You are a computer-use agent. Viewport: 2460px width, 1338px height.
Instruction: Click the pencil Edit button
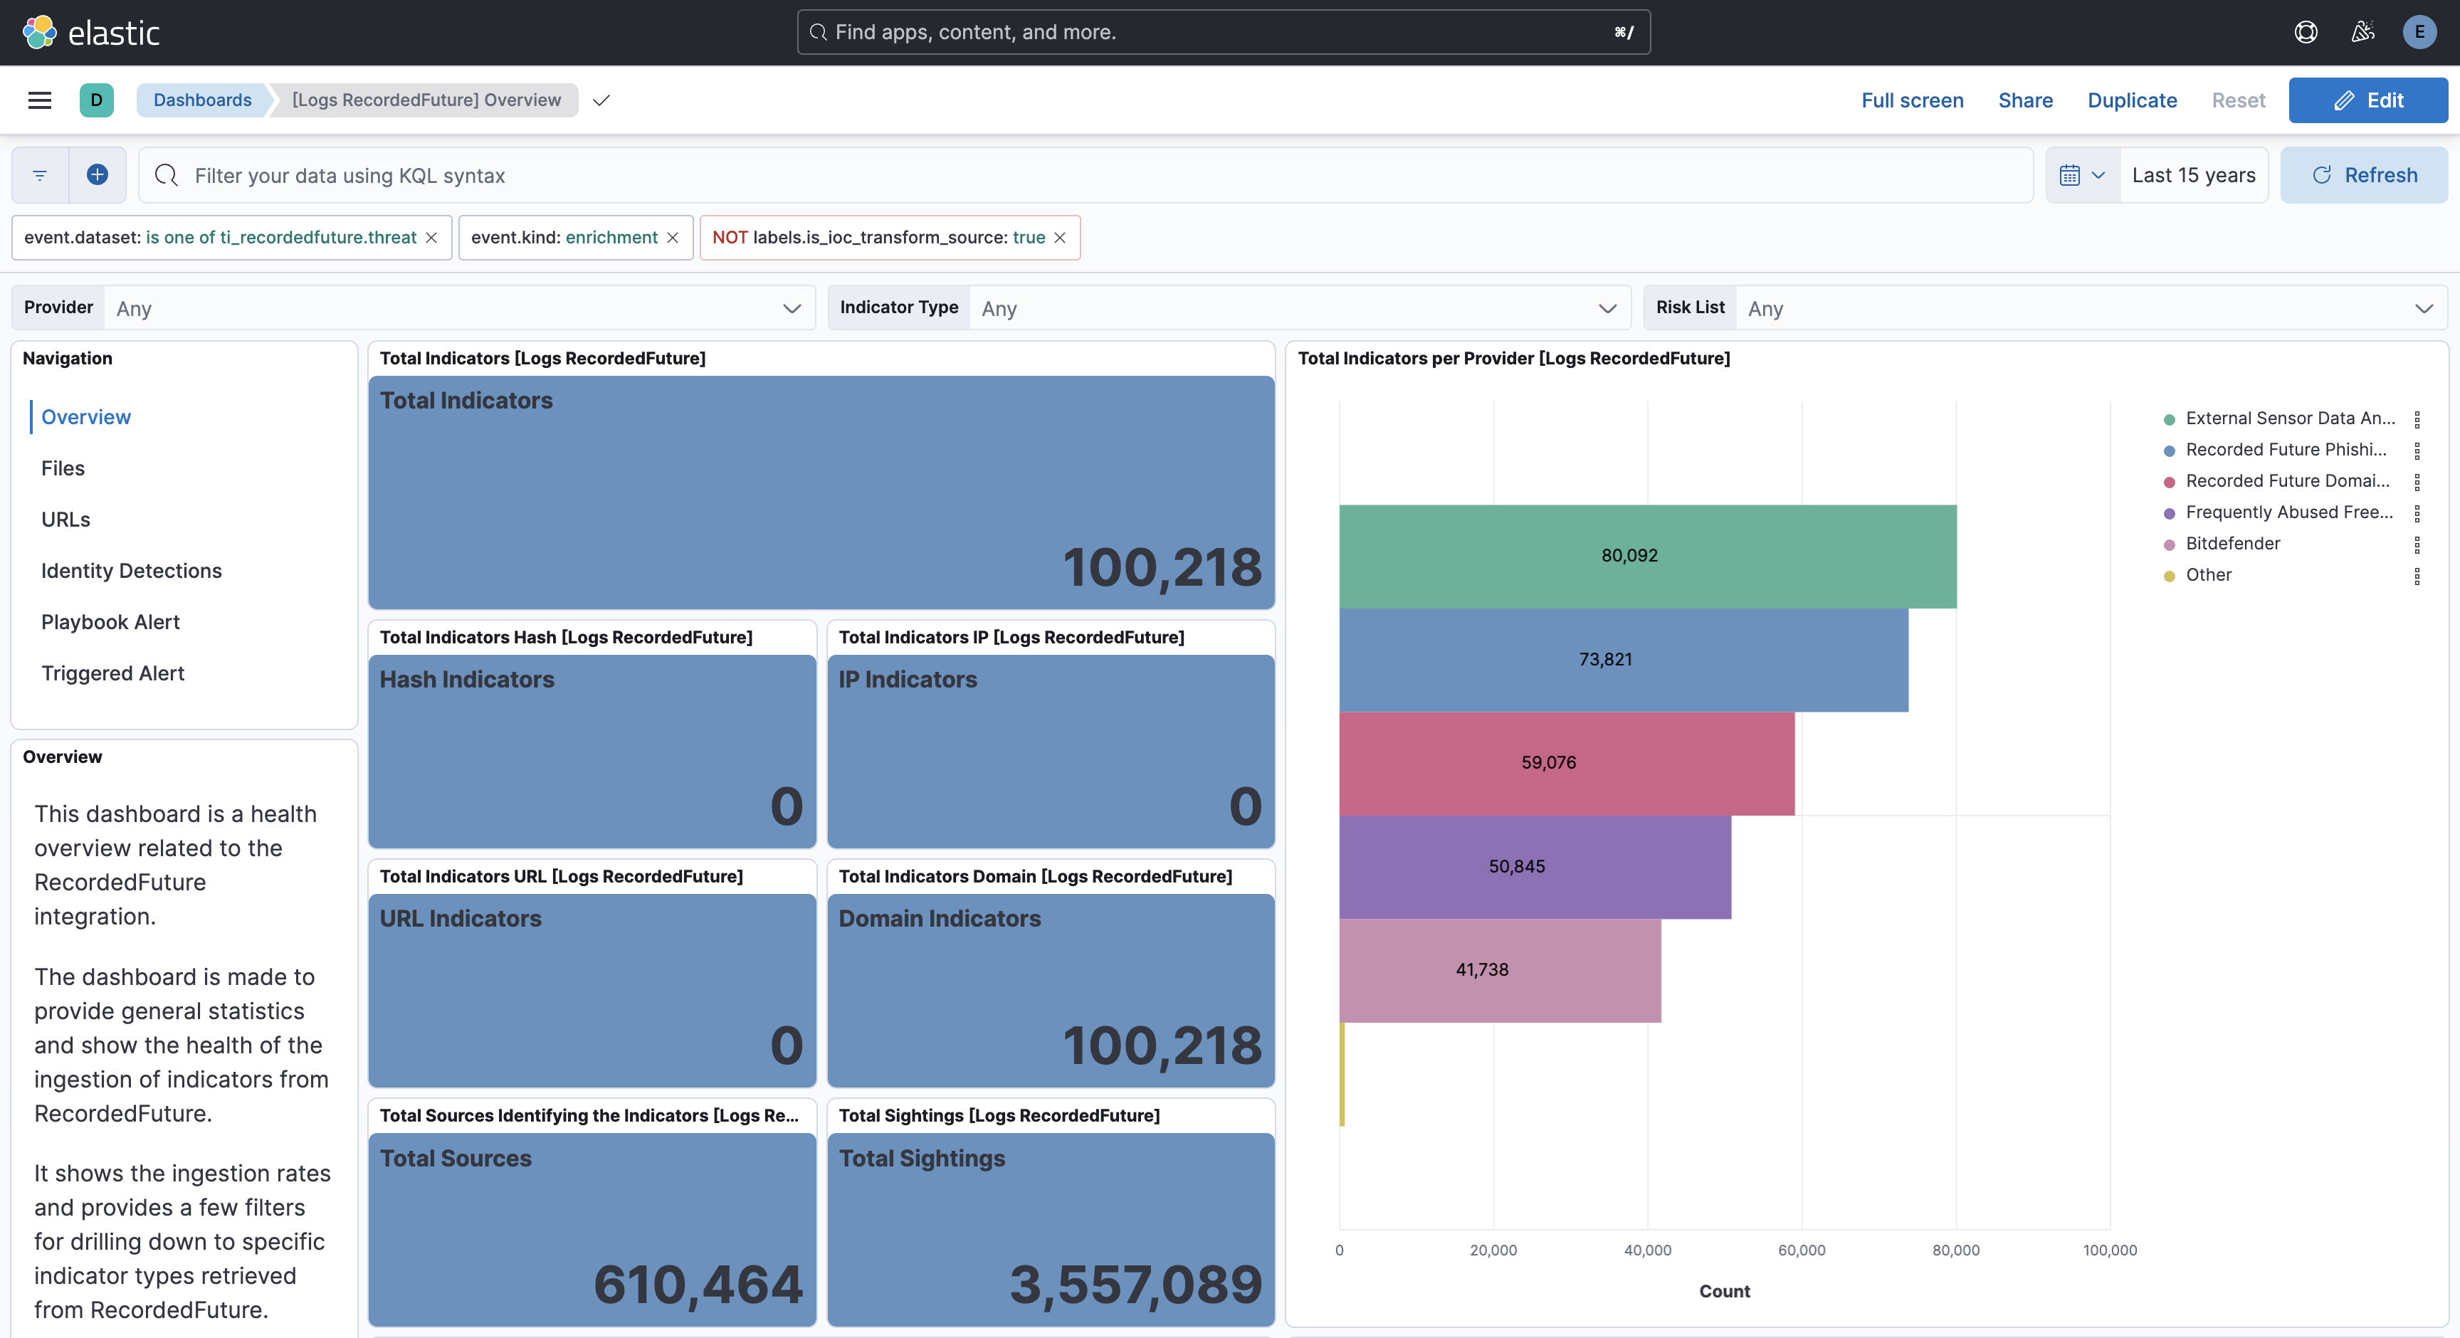(x=2367, y=100)
